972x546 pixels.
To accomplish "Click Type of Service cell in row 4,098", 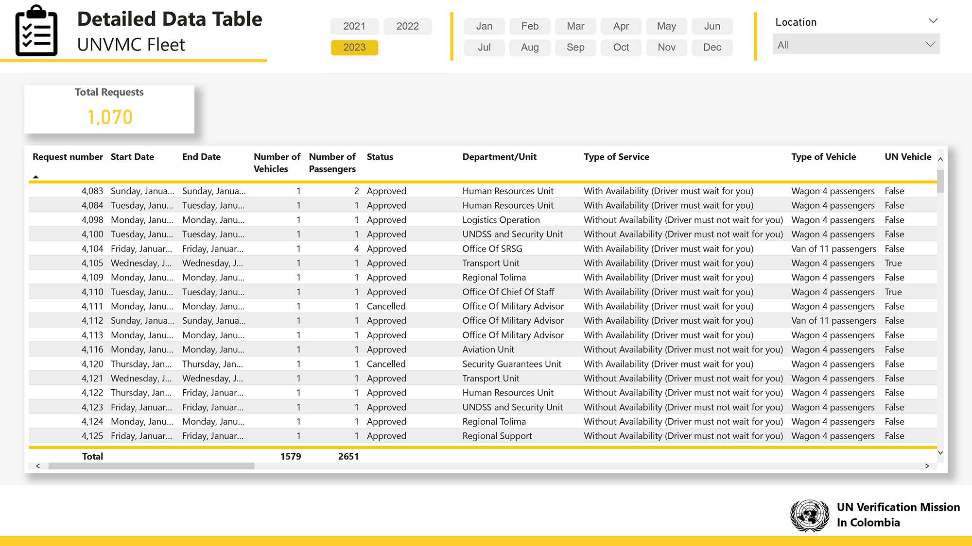I will [683, 220].
